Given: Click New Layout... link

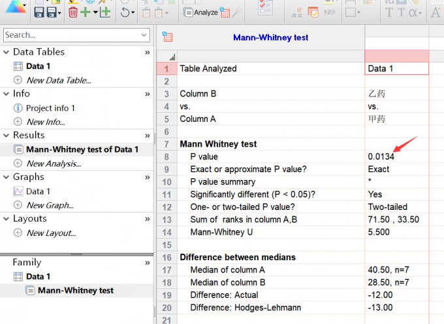Looking at the screenshot, I should (51, 233).
